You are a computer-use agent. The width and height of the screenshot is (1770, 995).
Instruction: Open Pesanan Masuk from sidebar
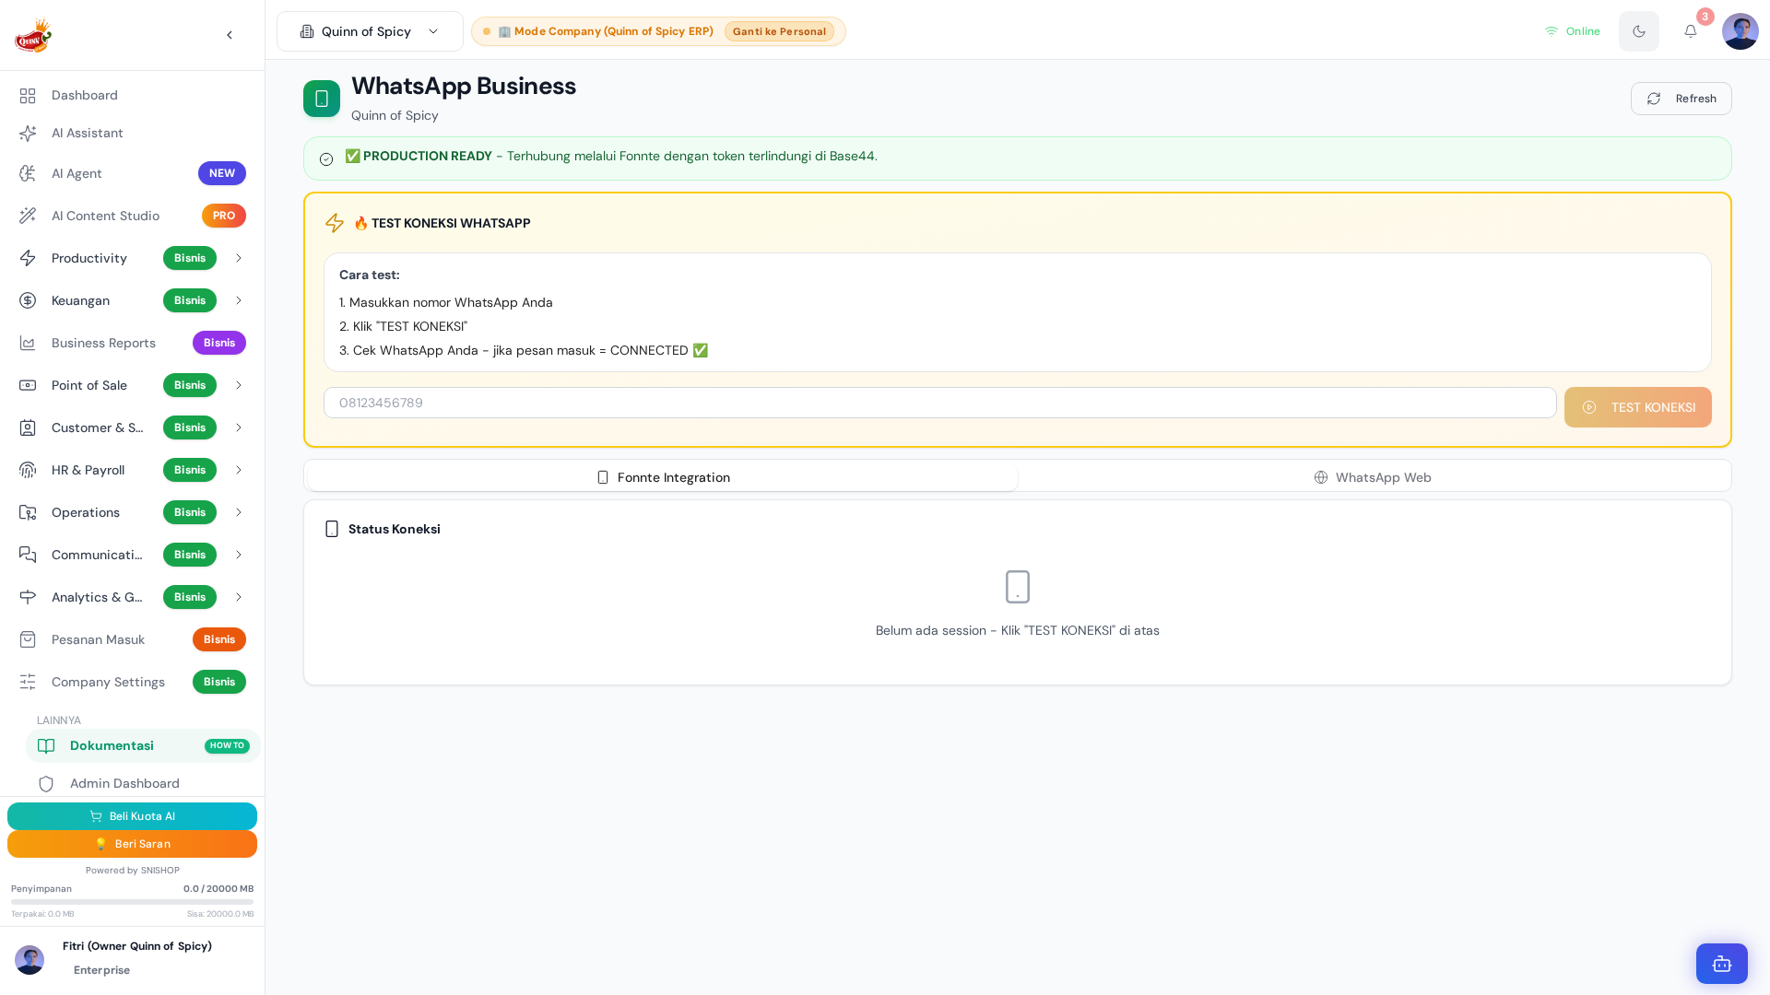(132, 639)
